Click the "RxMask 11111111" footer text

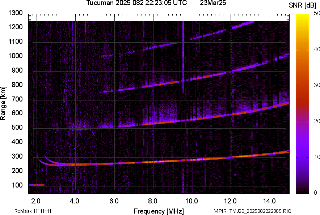33,211
